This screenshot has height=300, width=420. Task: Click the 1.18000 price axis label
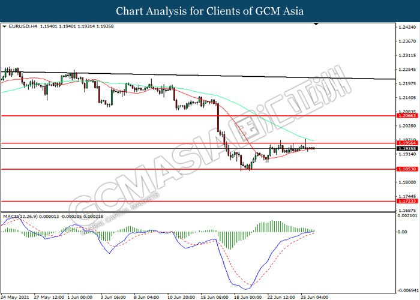point(407,182)
